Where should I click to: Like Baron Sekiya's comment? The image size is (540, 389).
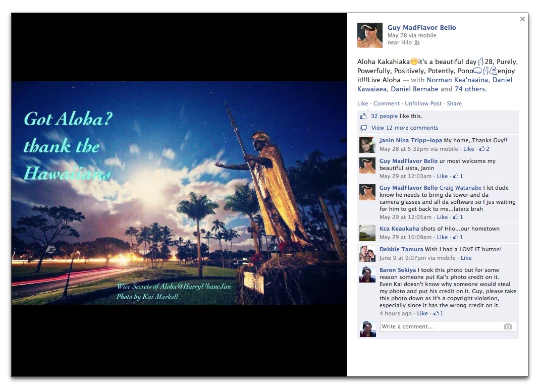422,313
